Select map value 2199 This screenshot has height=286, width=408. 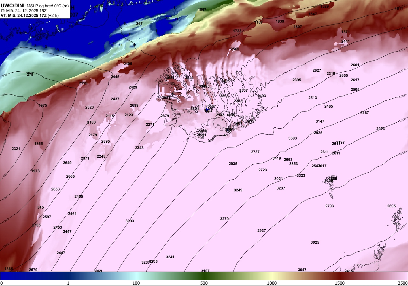tap(83, 83)
